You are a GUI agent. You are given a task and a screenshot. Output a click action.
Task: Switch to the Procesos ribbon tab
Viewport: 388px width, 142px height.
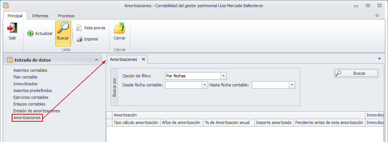(x=66, y=16)
